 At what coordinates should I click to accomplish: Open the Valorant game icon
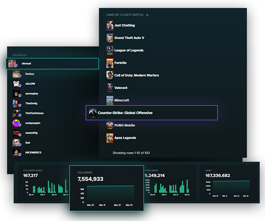point(110,88)
